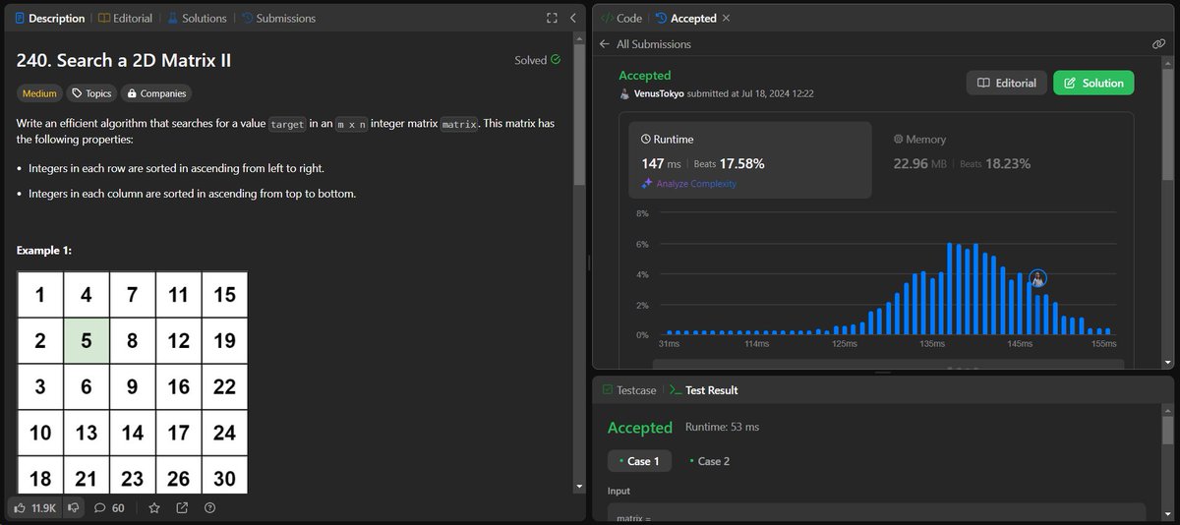Open the Submissions tab

coord(278,18)
